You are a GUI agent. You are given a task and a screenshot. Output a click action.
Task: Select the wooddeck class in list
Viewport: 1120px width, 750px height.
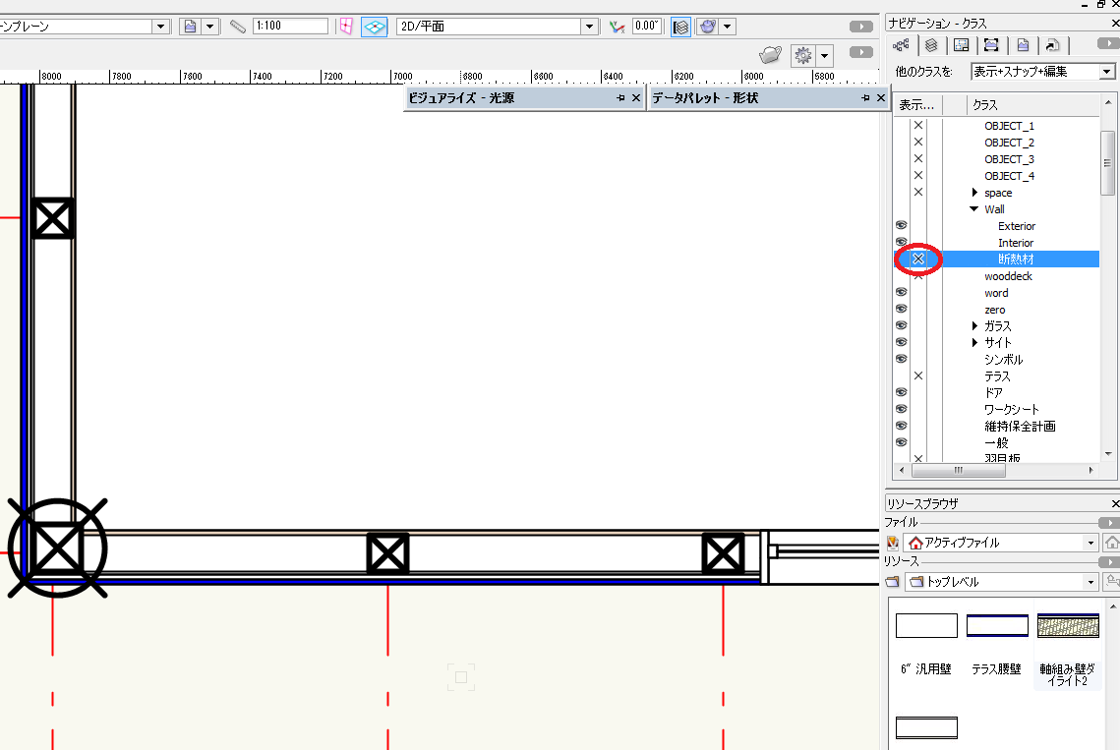tap(1008, 276)
